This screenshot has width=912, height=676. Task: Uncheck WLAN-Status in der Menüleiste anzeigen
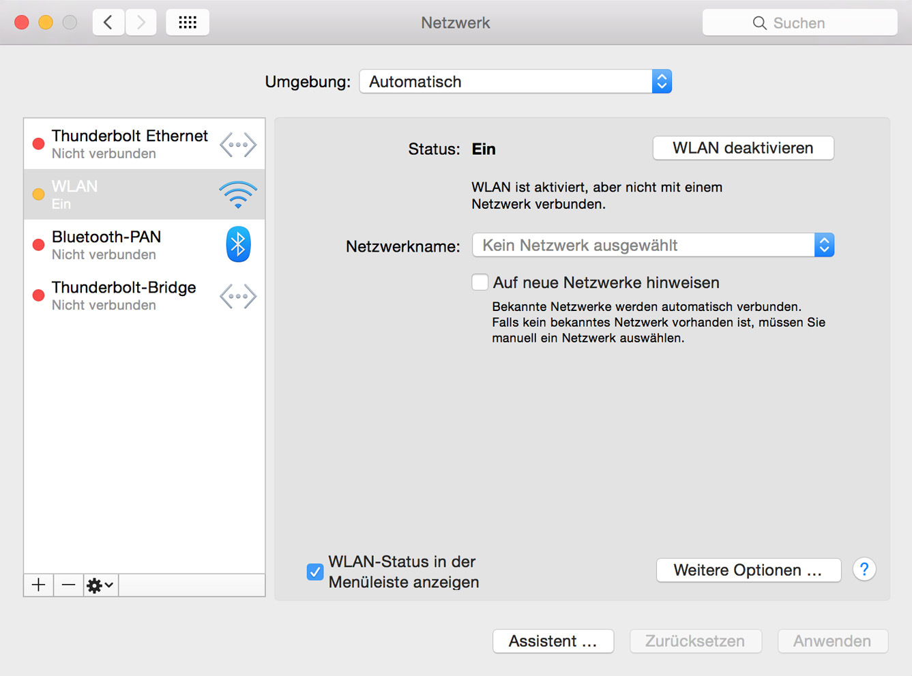pos(314,572)
